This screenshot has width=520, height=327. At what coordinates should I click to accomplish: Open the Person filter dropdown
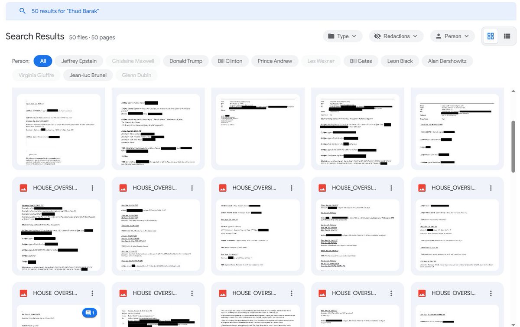coord(452,36)
